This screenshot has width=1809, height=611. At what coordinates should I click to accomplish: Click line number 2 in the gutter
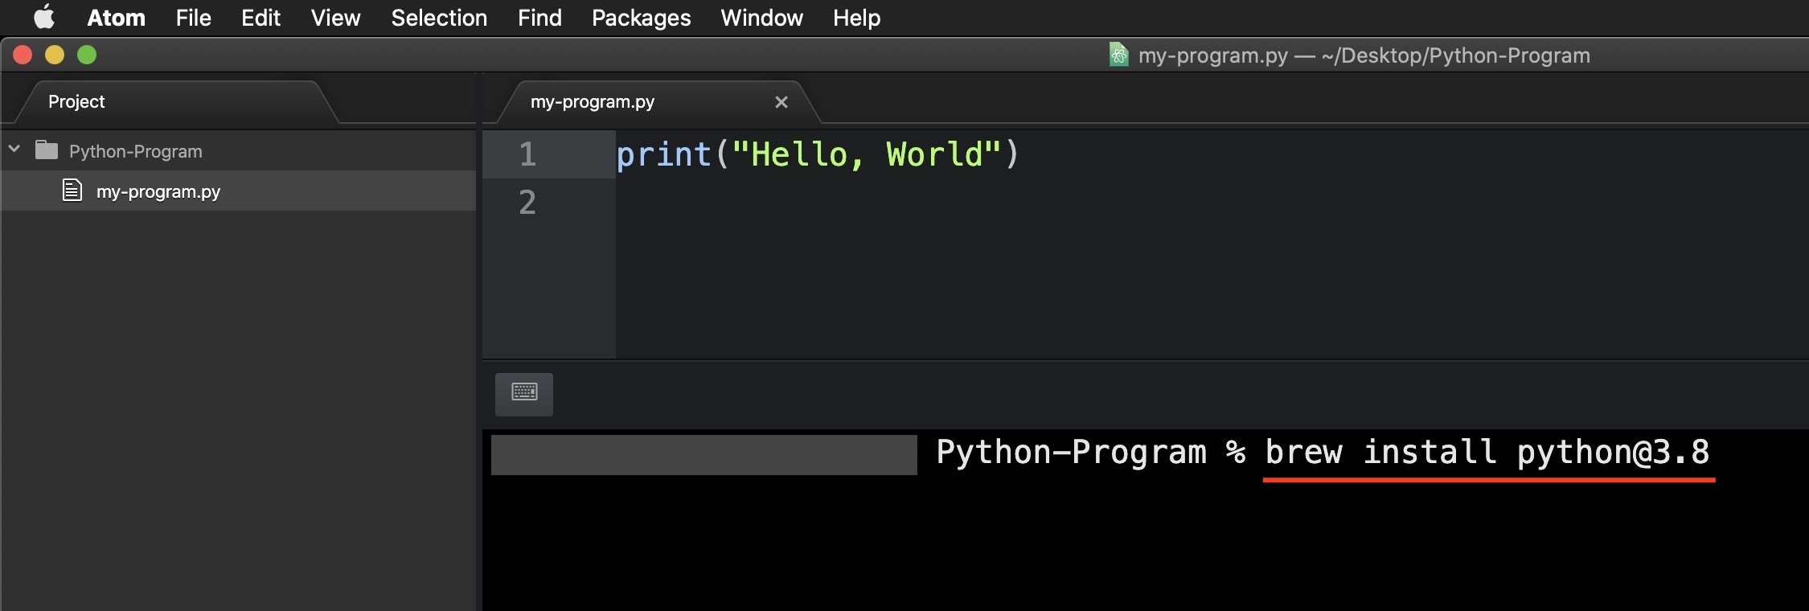coord(527,202)
